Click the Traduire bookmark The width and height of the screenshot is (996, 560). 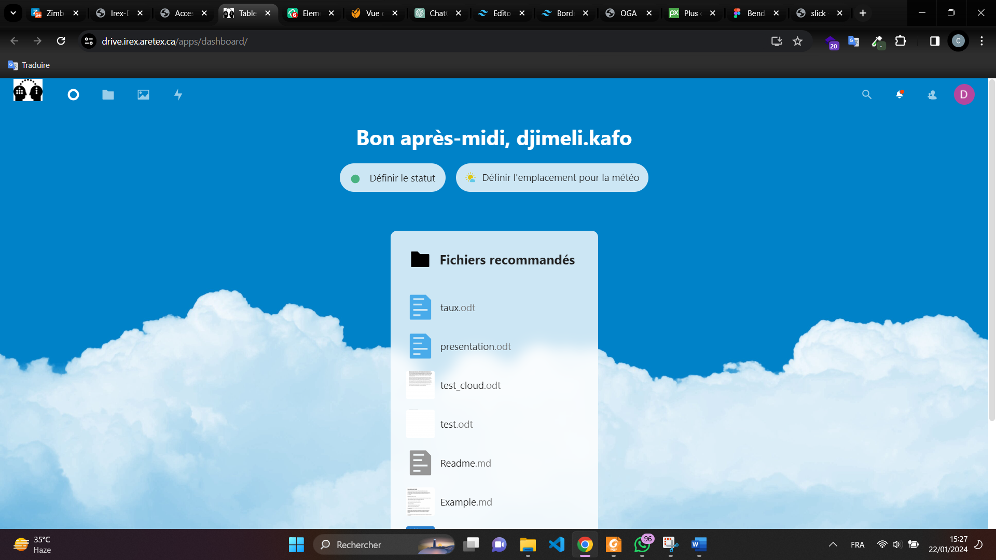[29, 65]
